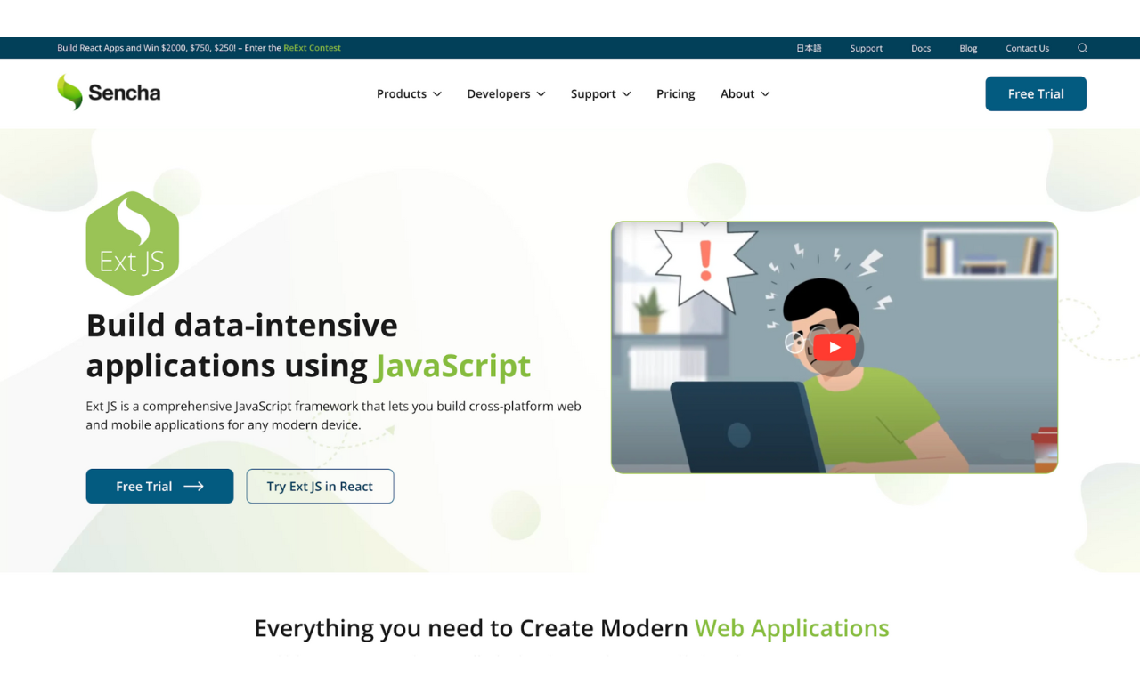Screen dimensions: 1140x694
Task: Open the ReExt Contest link
Action: (312, 48)
